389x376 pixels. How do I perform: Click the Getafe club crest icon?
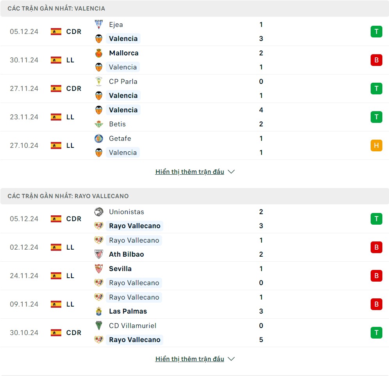coord(99,138)
